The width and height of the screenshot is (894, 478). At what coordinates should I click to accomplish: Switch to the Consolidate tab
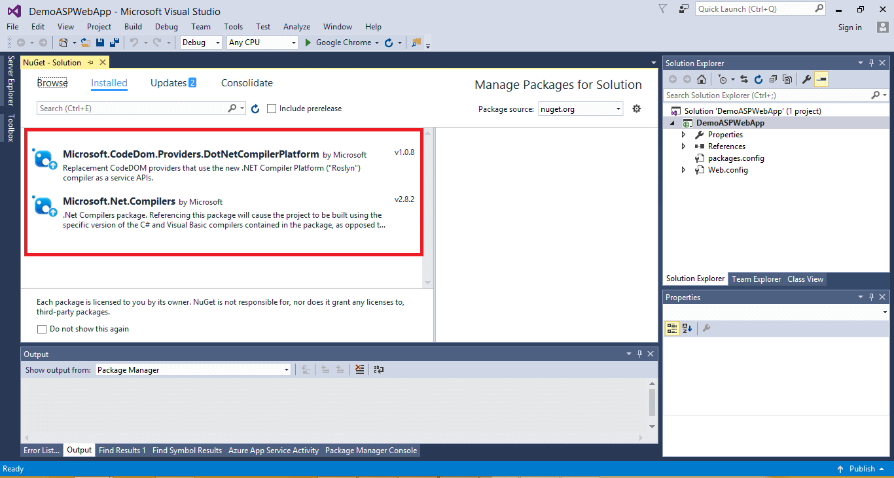pyautogui.click(x=247, y=83)
